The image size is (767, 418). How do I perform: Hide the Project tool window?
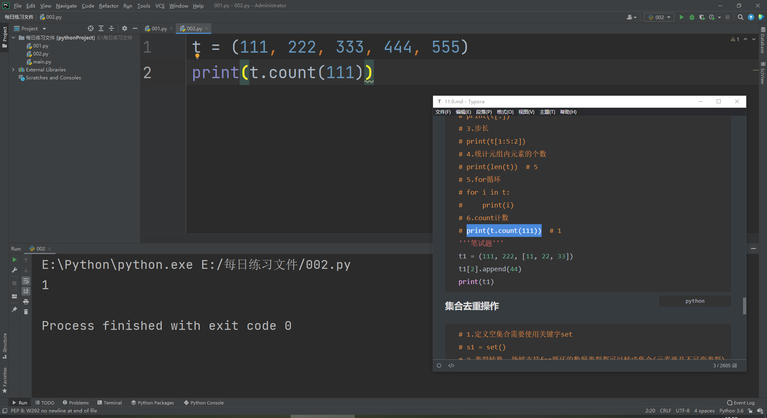pos(135,28)
